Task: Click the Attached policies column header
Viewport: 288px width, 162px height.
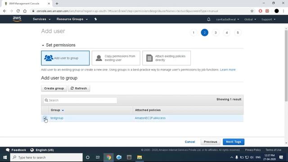Action: pos(148,110)
